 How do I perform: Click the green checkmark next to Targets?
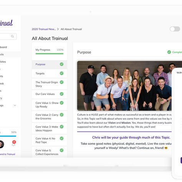coord(61,73)
